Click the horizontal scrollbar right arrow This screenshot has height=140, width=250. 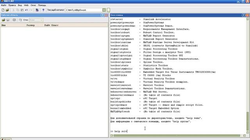[245, 136]
